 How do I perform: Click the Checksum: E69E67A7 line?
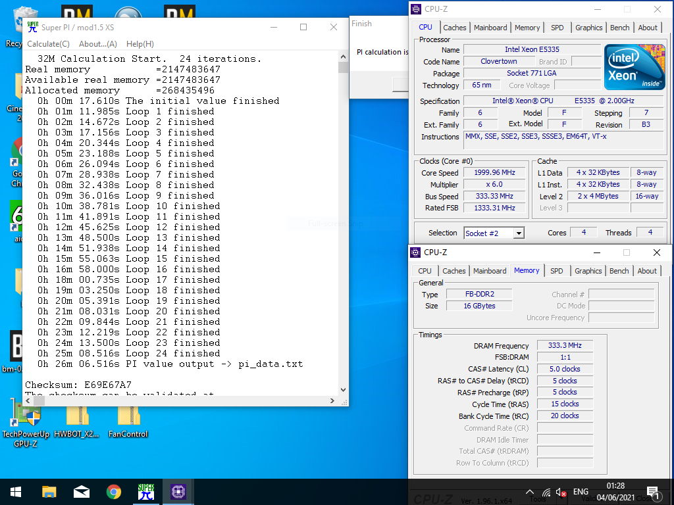[x=78, y=385]
